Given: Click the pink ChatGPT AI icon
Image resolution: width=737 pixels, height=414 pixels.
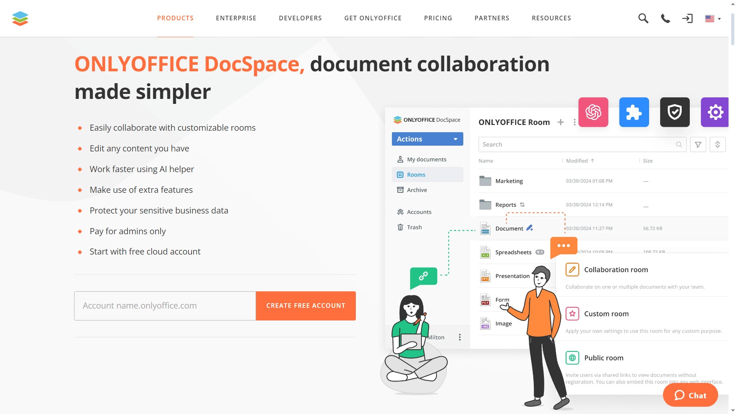Looking at the screenshot, I should coord(593,112).
